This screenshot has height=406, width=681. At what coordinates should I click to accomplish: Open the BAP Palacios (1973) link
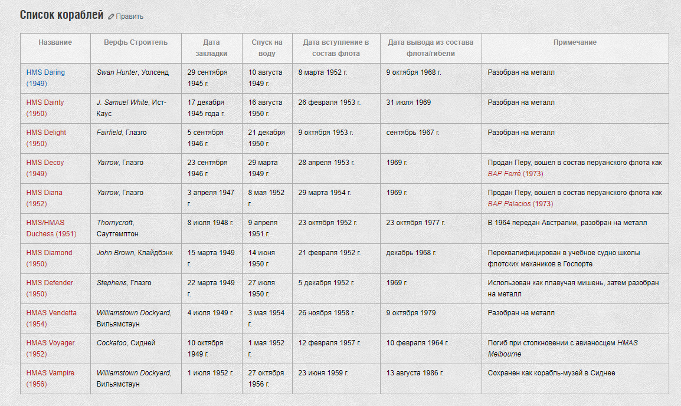tap(520, 203)
